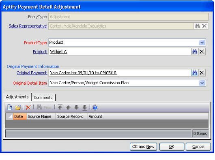Click the Carter, Yale/Vandele Industries field
This screenshot has height=160, width=215.
coord(121,26)
